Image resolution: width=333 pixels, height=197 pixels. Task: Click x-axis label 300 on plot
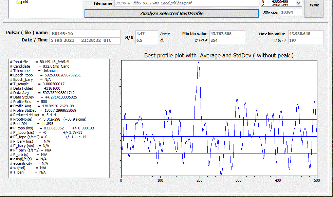239,180
